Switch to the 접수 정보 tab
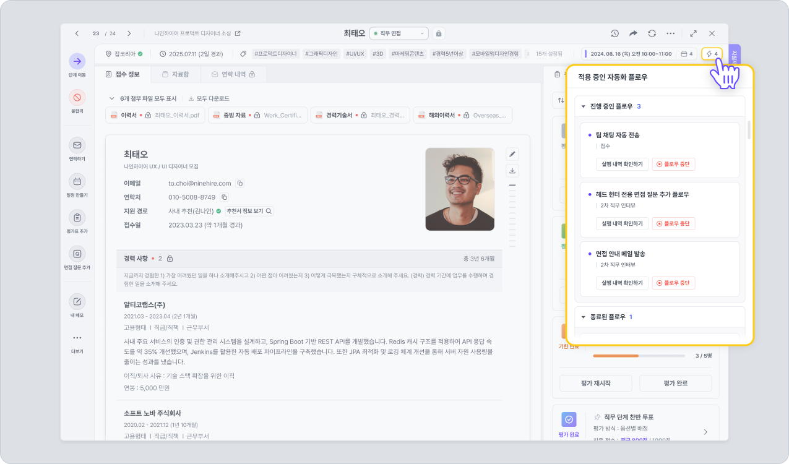Viewport: 789px width, 464px height. pos(122,74)
